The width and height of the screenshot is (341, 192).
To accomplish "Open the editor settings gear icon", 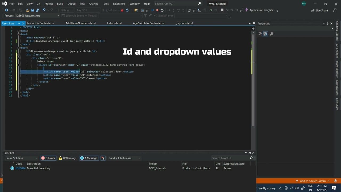I will [x=254, y=23].
